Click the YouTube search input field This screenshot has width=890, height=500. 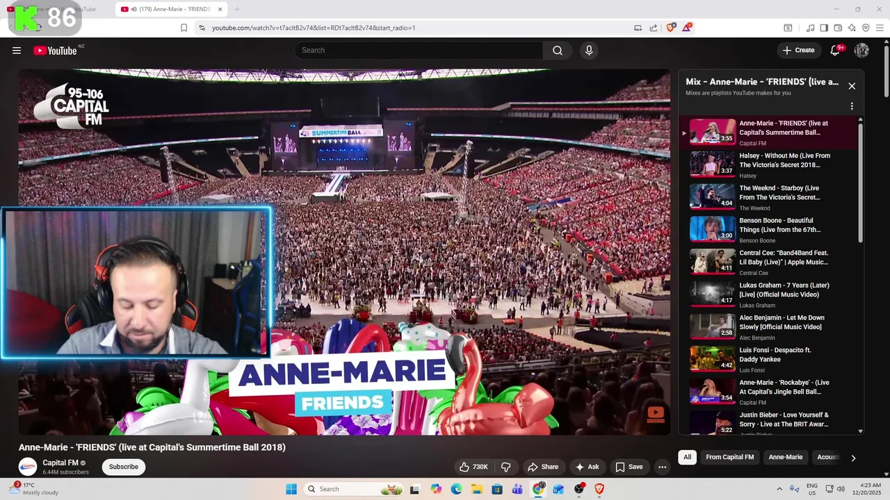pyautogui.click(x=419, y=50)
